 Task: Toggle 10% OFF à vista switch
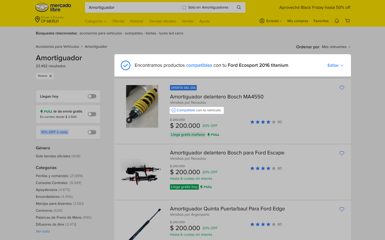coord(92,132)
